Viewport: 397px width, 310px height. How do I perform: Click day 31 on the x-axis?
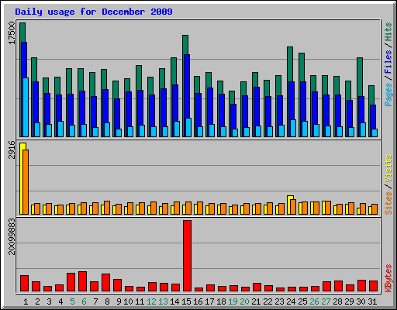coord(372,301)
